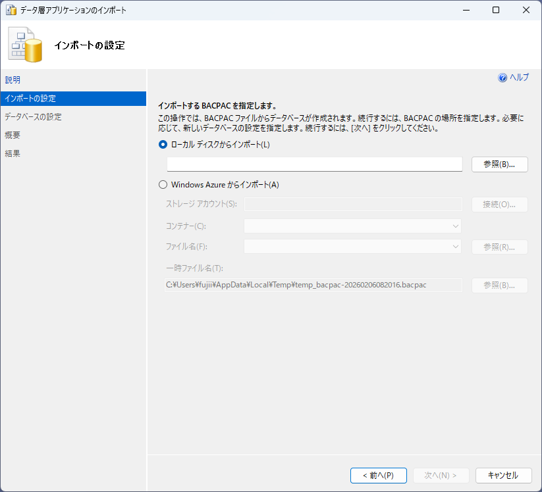Go to データベースの設定 step in sidebar

tap(33, 117)
